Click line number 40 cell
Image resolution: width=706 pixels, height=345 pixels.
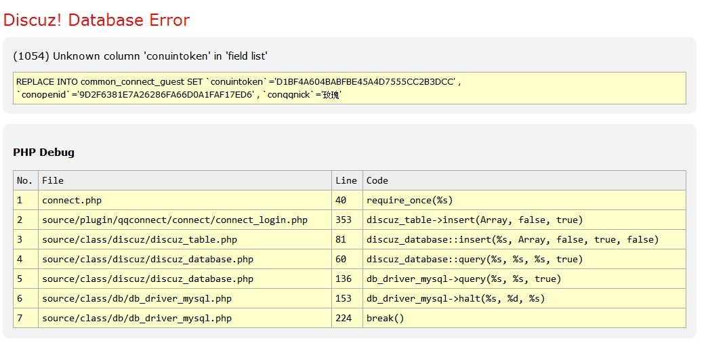(347, 200)
